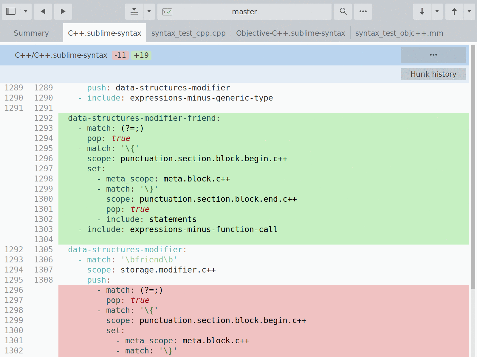Click line include: expressions-minus-generic-type
The image size is (477, 357).
(x=264, y=98)
